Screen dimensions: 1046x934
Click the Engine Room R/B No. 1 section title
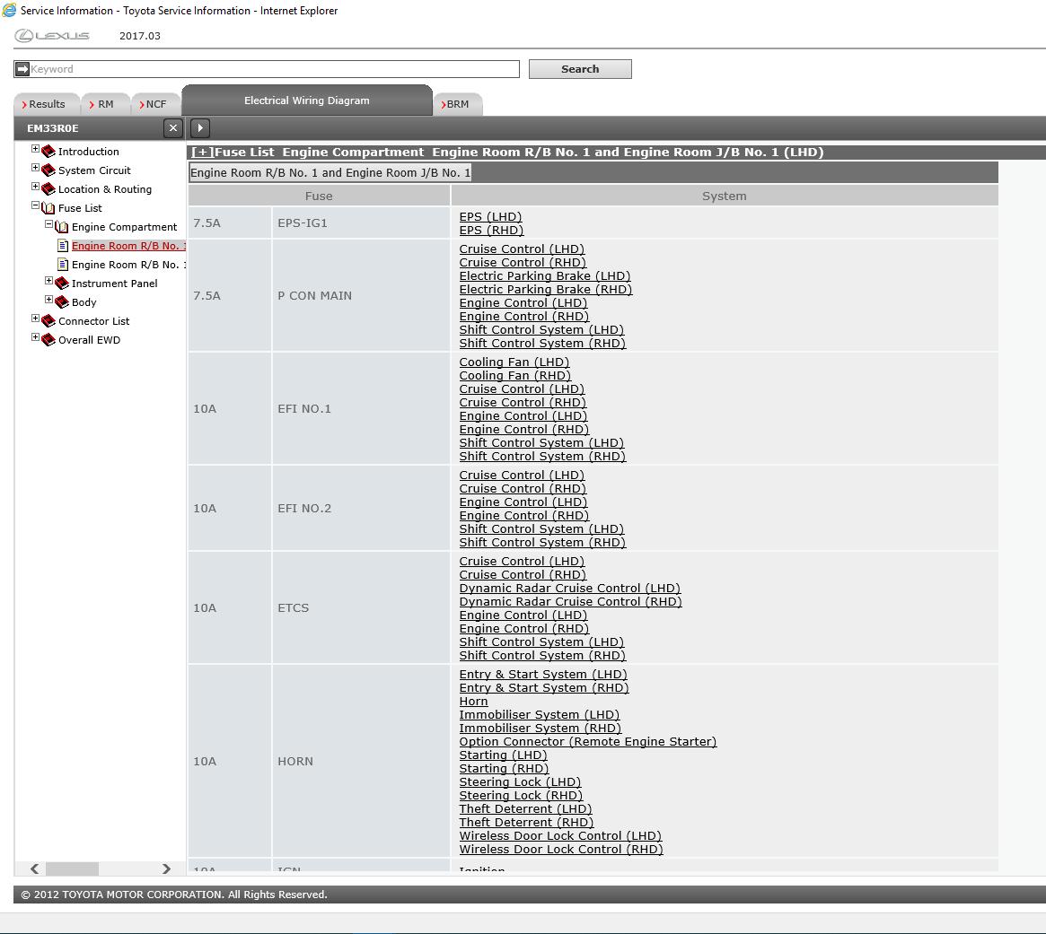point(330,172)
